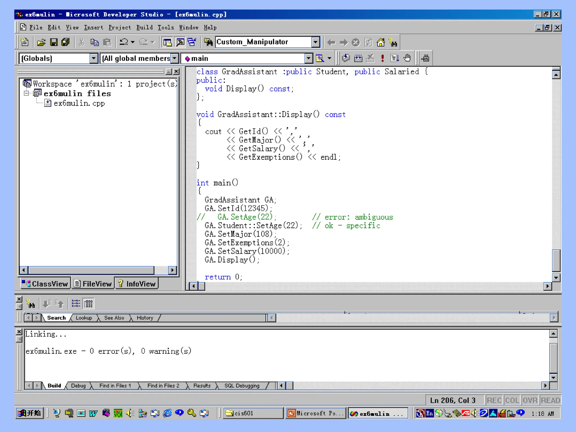Click the Go debug icon
576x432 pixels.
tap(395, 58)
